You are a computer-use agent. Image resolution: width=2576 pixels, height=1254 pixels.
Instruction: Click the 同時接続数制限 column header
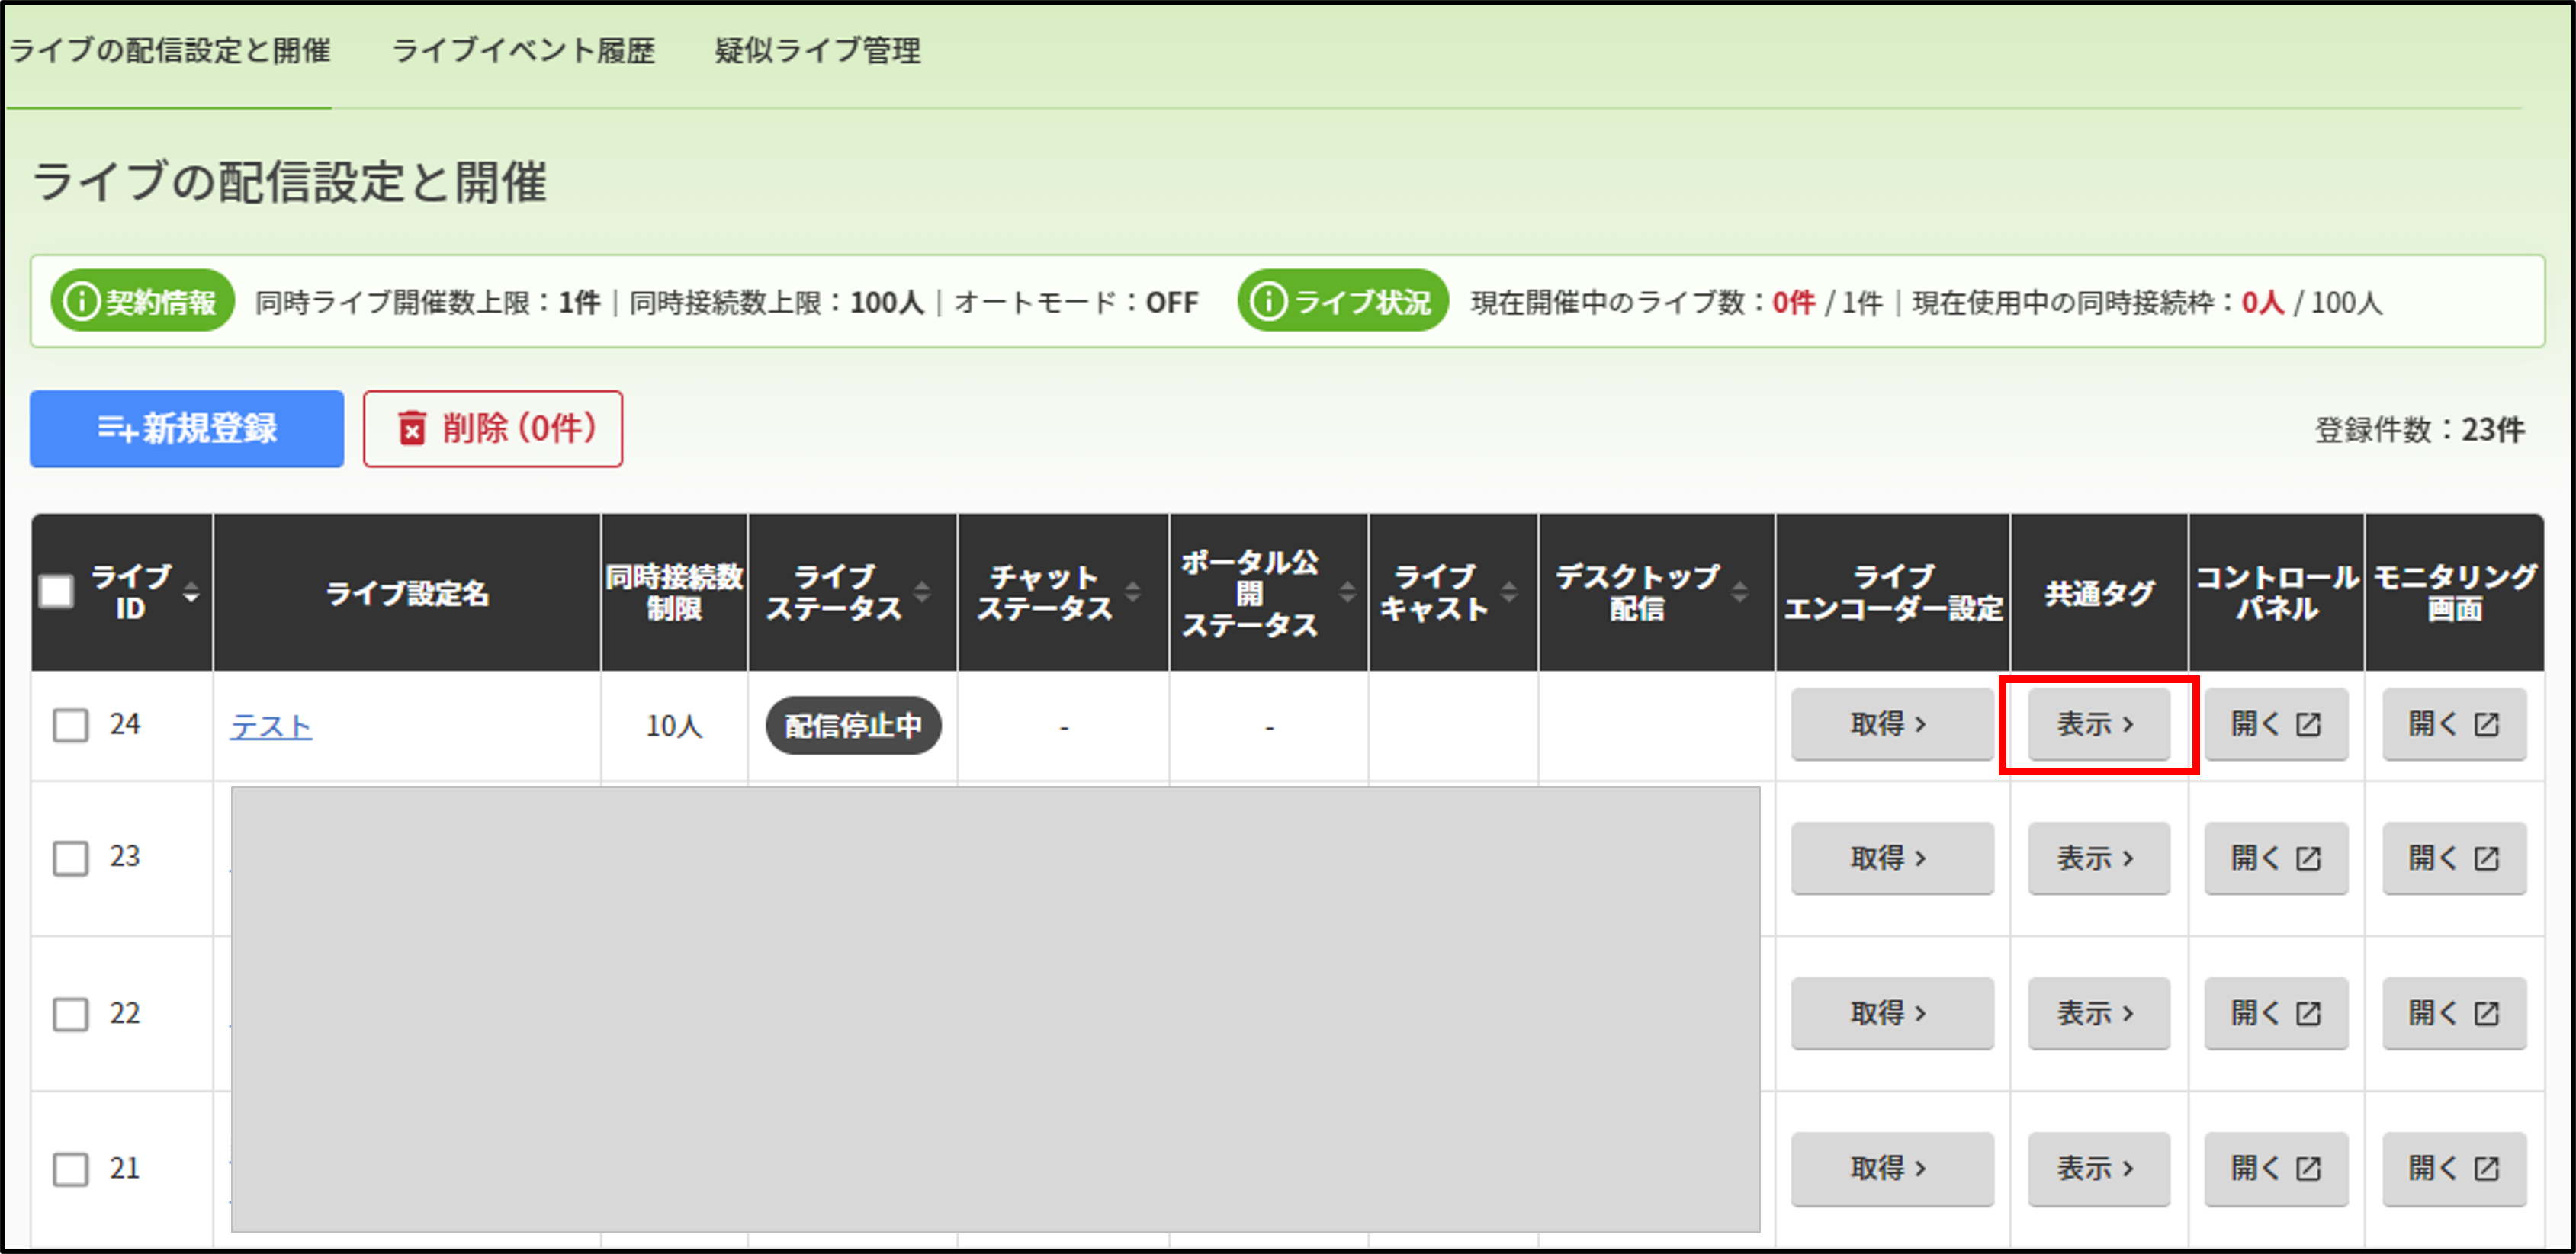click(x=674, y=593)
